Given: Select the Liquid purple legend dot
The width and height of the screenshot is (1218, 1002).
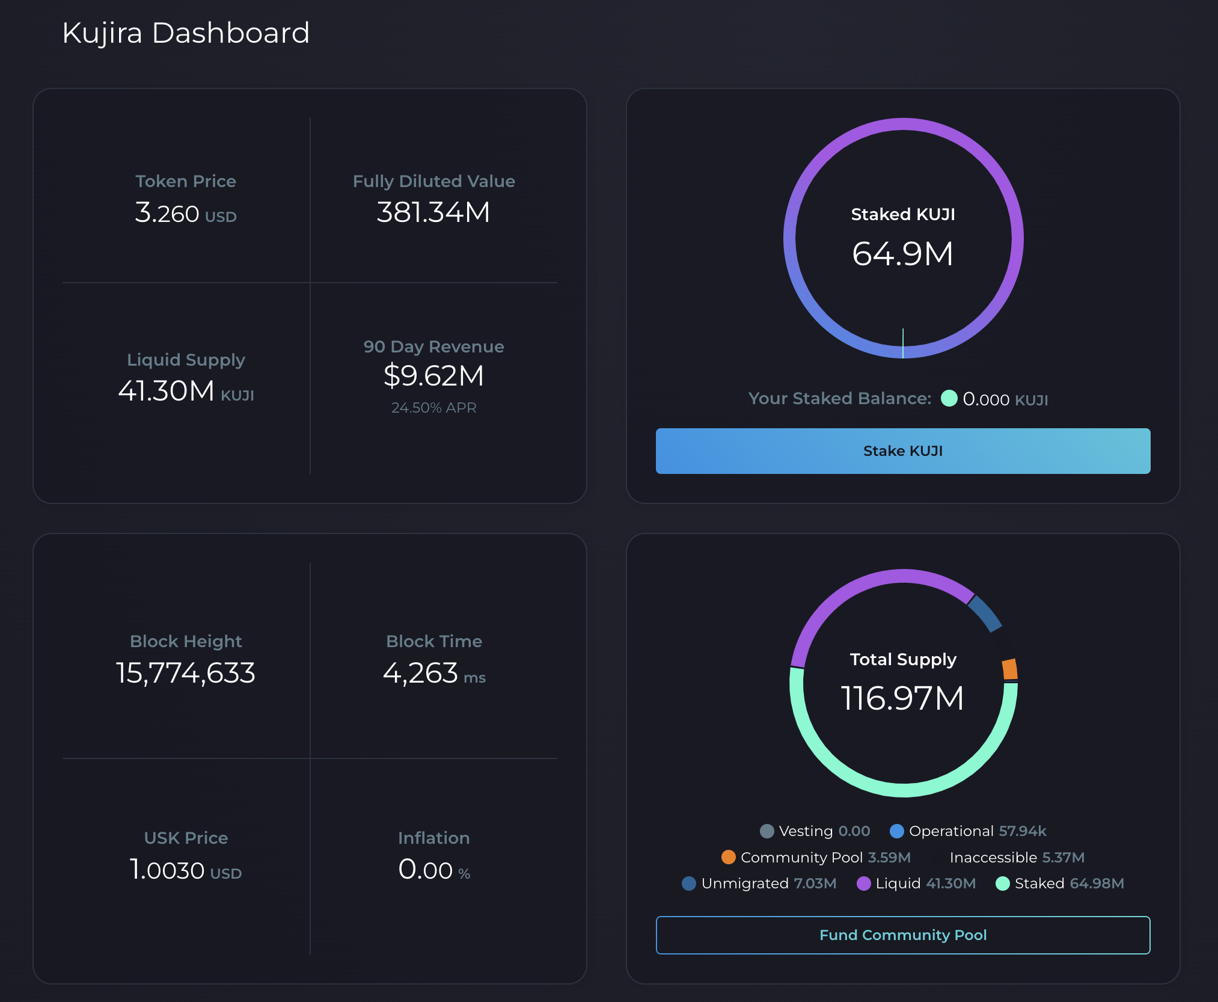Looking at the screenshot, I should 864,884.
